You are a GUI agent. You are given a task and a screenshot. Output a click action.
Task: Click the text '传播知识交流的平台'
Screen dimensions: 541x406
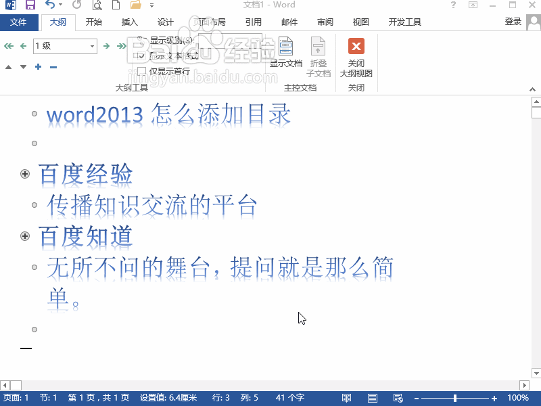click(151, 206)
